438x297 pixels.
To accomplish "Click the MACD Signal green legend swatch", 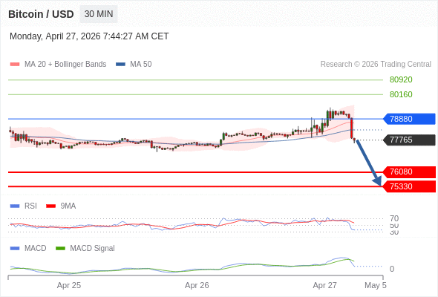I will 60,248.
